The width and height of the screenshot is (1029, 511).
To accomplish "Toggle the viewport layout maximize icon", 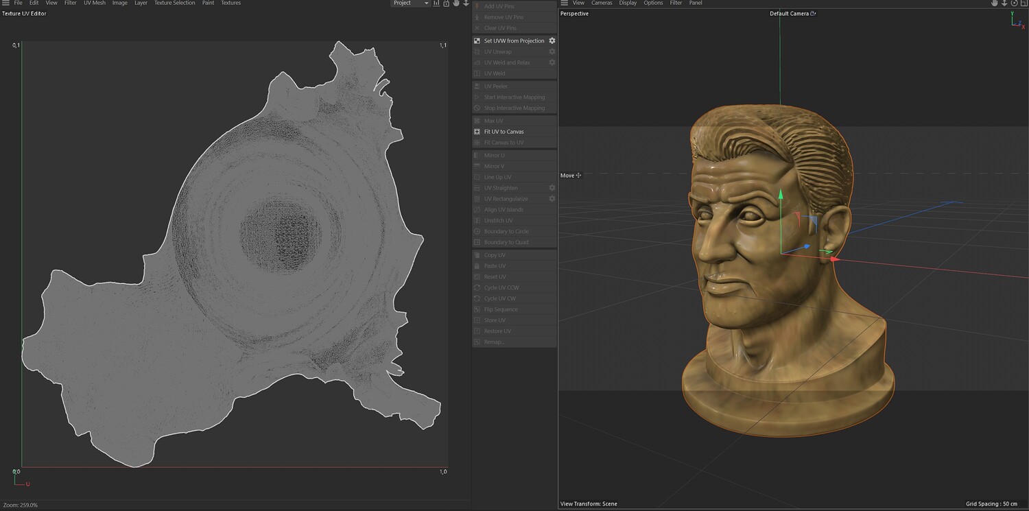I will pyautogui.click(x=1024, y=3).
